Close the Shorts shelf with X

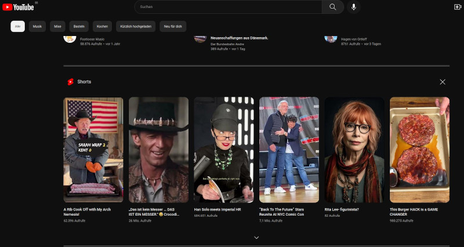point(443,82)
